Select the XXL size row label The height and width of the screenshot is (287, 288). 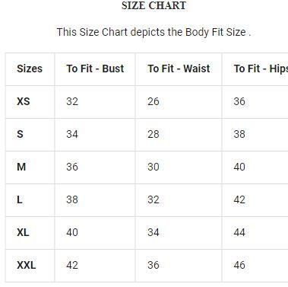[27, 265]
